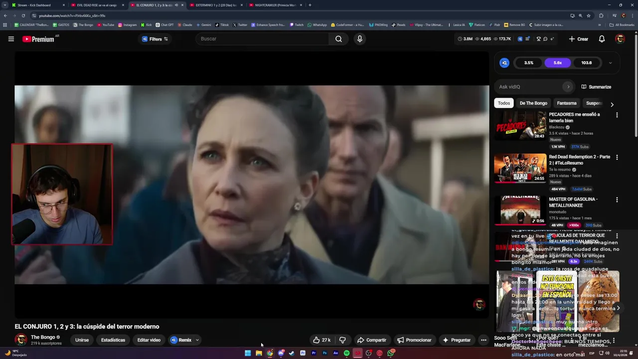Click the Preguntar ask button
The width and height of the screenshot is (638, 359).
pos(457,340)
